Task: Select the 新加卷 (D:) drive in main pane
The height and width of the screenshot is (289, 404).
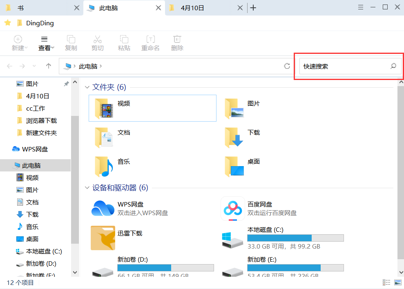Action: 153,266
